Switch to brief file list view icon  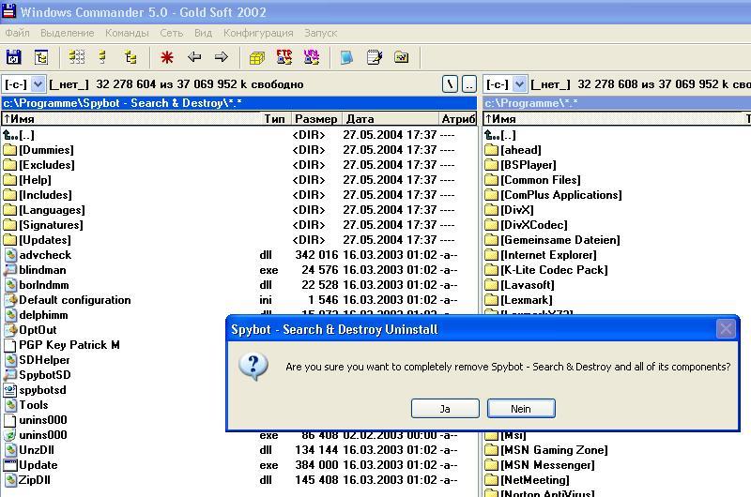[x=77, y=57]
